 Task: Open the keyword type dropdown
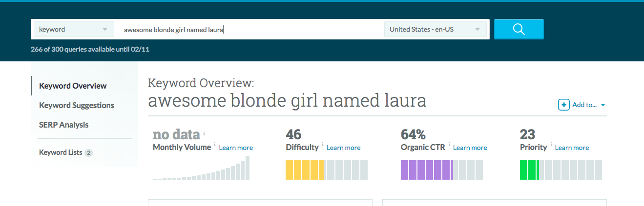click(x=73, y=29)
